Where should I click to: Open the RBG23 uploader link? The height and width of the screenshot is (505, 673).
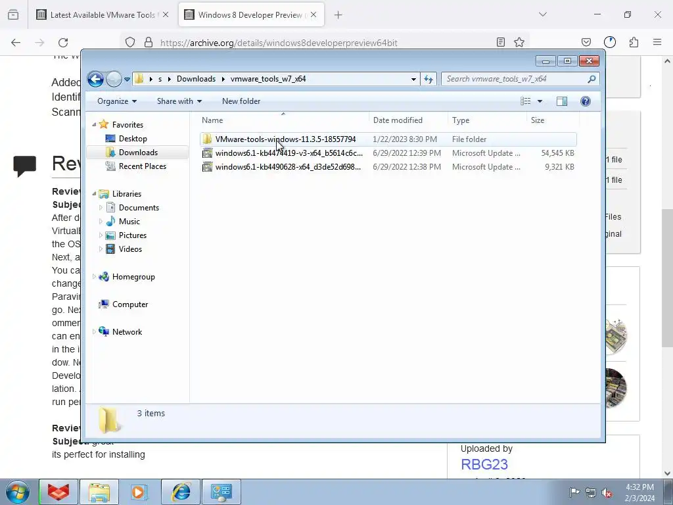coord(484,464)
